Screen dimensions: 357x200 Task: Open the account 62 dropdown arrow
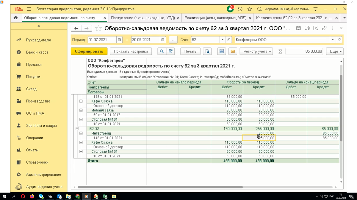(x=223, y=40)
